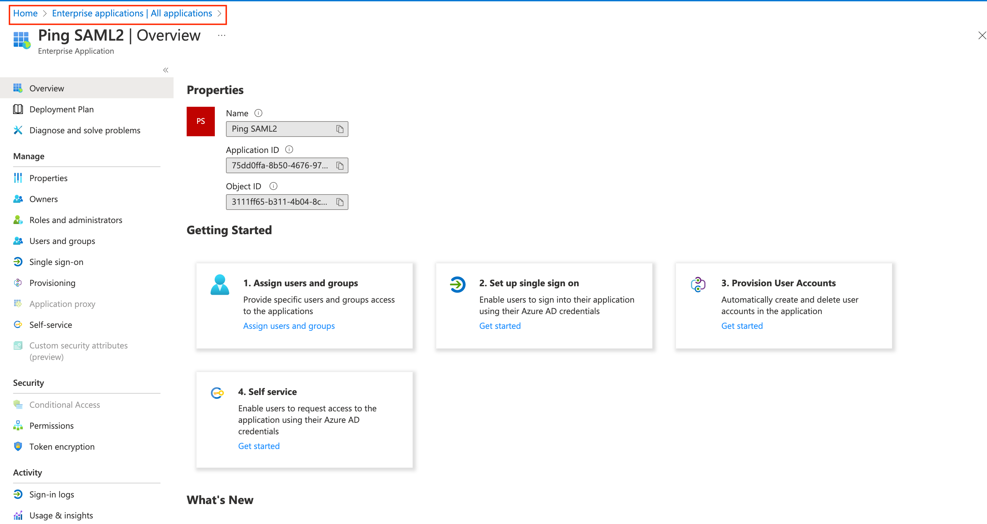Open Sign-in logs under Activity
This screenshot has width=987, height=524.
click(x=52, y=494)
